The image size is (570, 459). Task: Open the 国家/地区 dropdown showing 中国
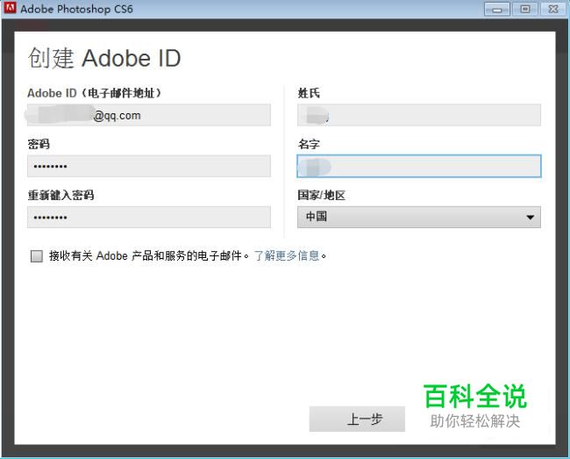(419, 217)
